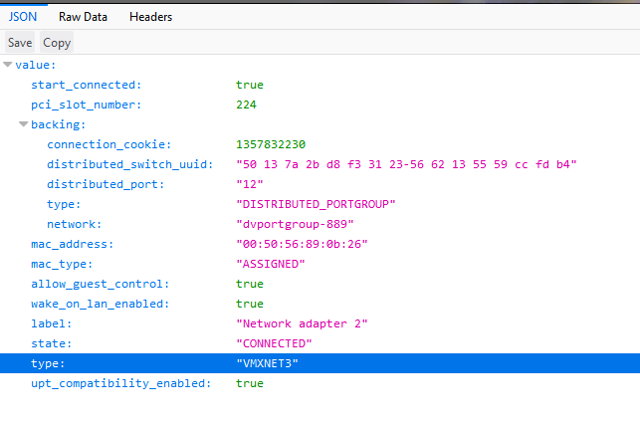The image size is (640, 424).
Task: Select the mac_address key
Action: [73, 244]
